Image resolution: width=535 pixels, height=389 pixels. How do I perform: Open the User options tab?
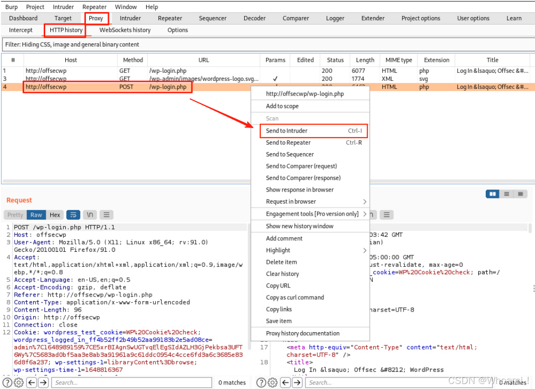[473, 19]
